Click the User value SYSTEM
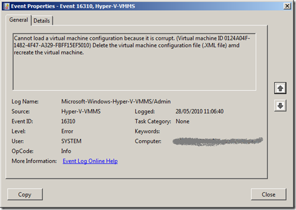The width and height of the screenshot is (296, 210). [71, 141]
